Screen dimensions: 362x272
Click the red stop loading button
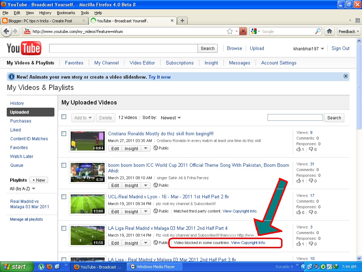click(243, 31)
